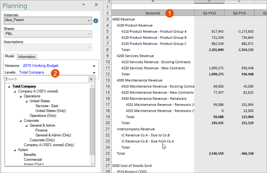Open the Planning panel options arrow

click(84, 5)
